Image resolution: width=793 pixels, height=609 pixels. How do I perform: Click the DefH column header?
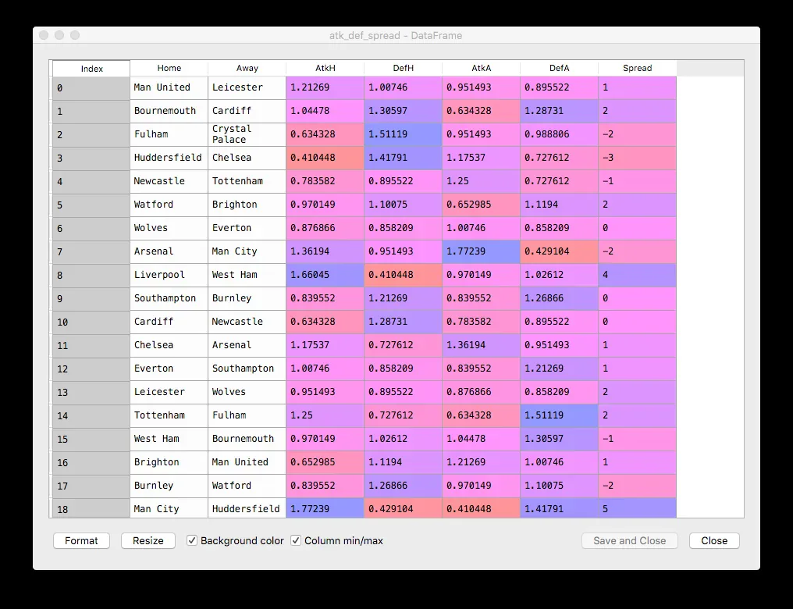403,68
